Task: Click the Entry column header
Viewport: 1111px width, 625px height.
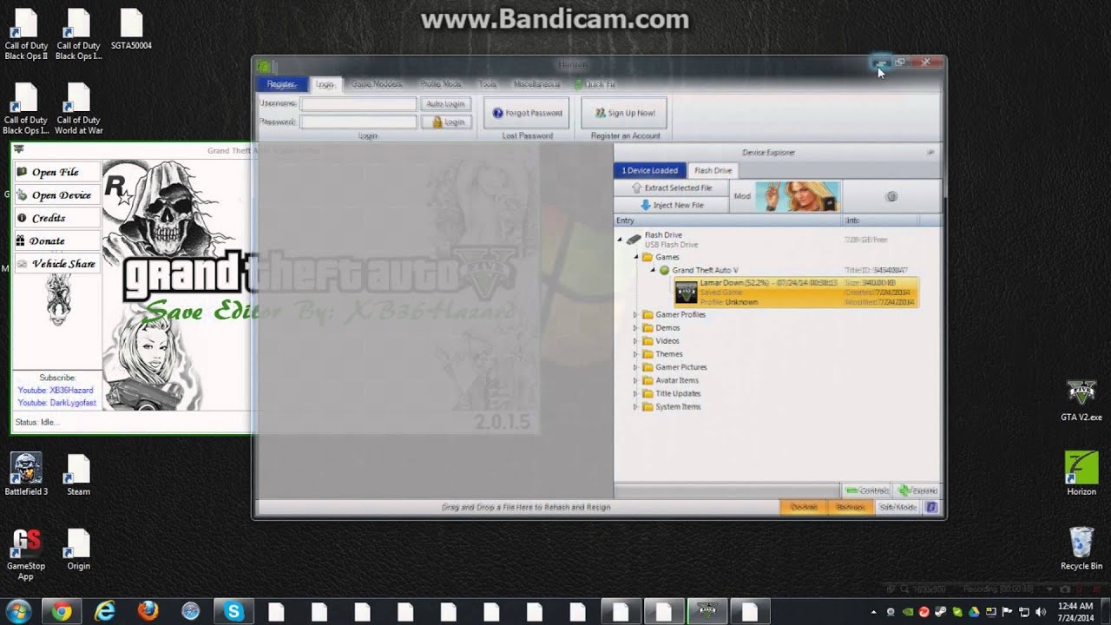Action: coord(728,220)
